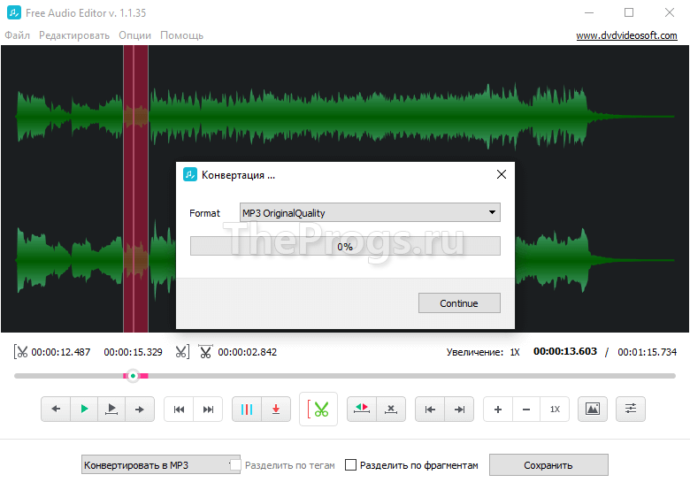
Task: Click the Увеличение: 1X zoom label
Action: coord(483,352)
